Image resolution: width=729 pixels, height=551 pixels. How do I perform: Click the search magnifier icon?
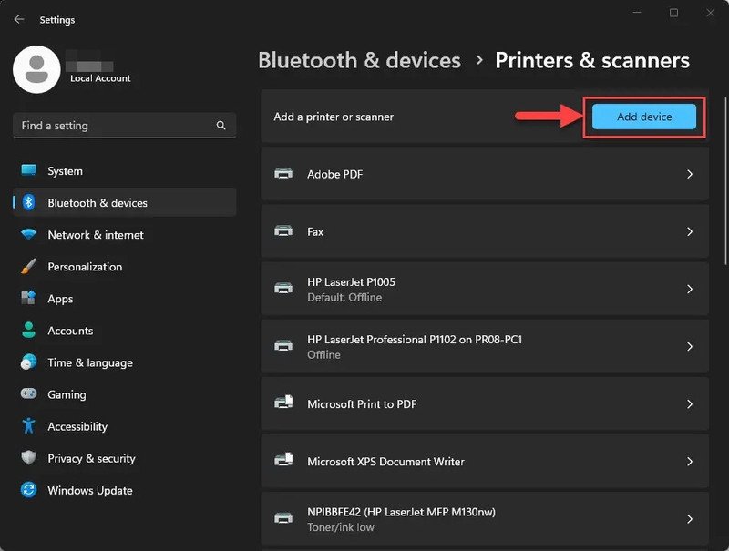click(221, 125)
